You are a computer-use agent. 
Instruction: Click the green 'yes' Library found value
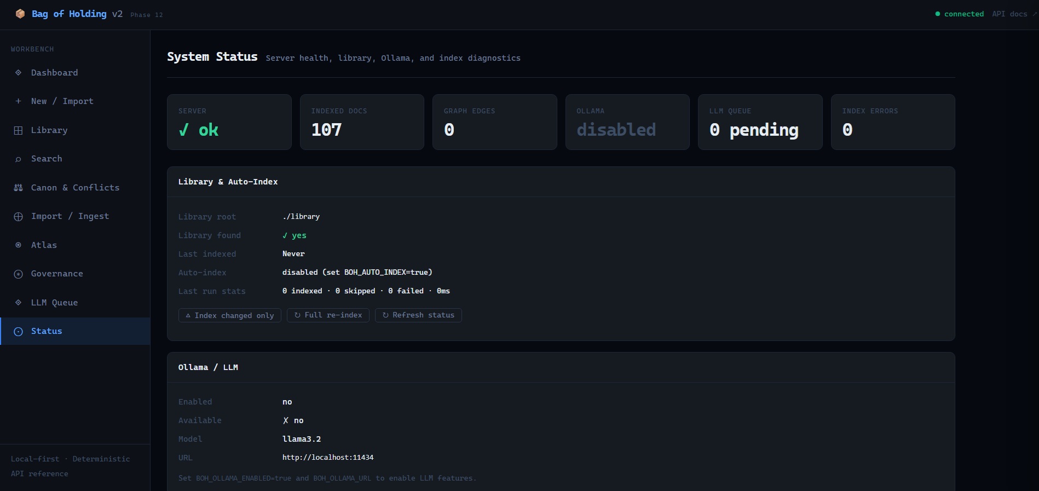coord(295,235)
